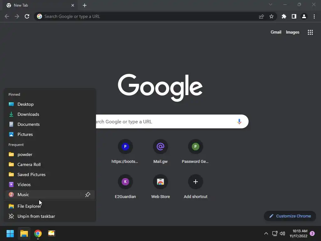Open the Gmail link
Screen dimensions: 321x241
tap(276, 32)
